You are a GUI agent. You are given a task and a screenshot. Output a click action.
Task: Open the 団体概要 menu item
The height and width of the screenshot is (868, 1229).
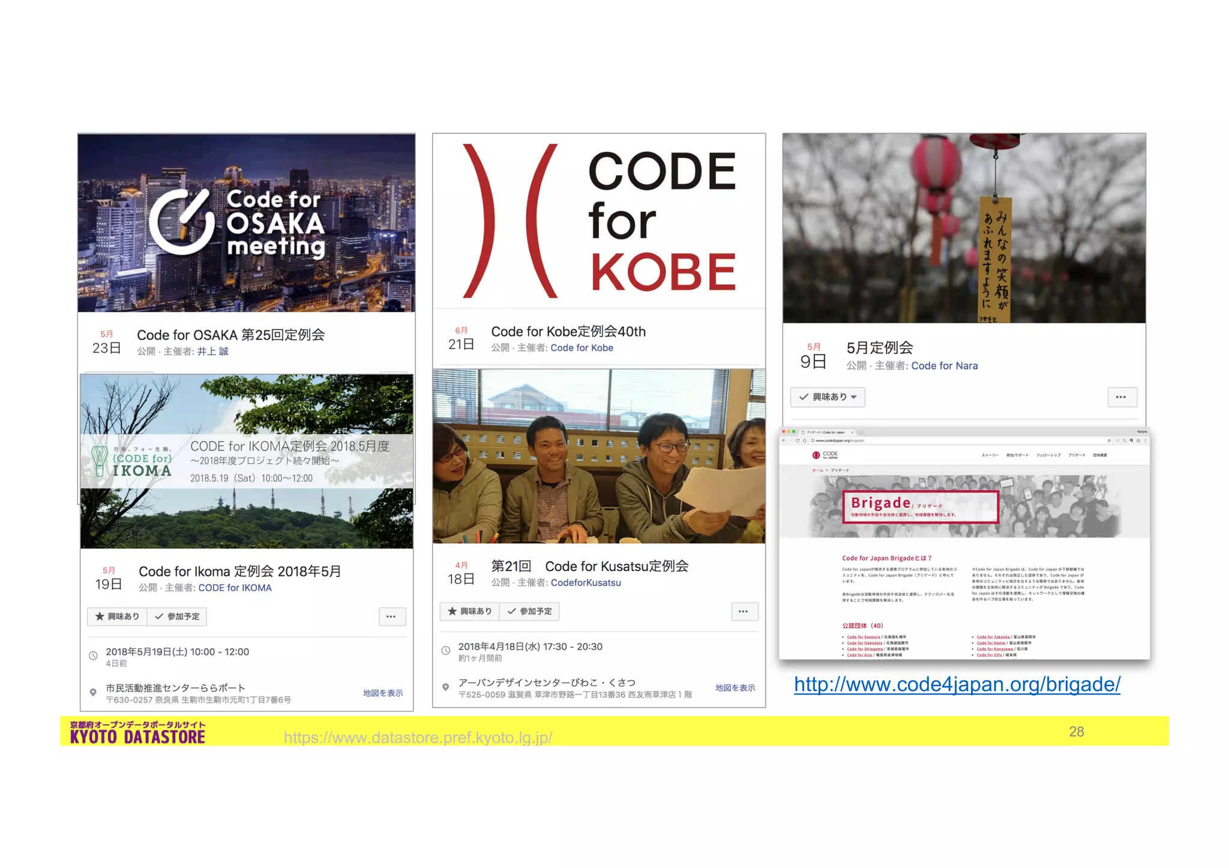pyautogui.click(x=1100, y=455)
